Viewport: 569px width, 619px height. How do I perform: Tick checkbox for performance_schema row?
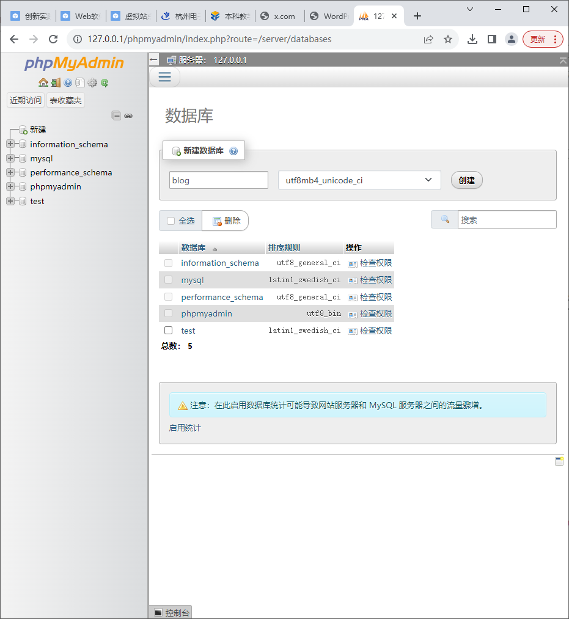(168, 296)
